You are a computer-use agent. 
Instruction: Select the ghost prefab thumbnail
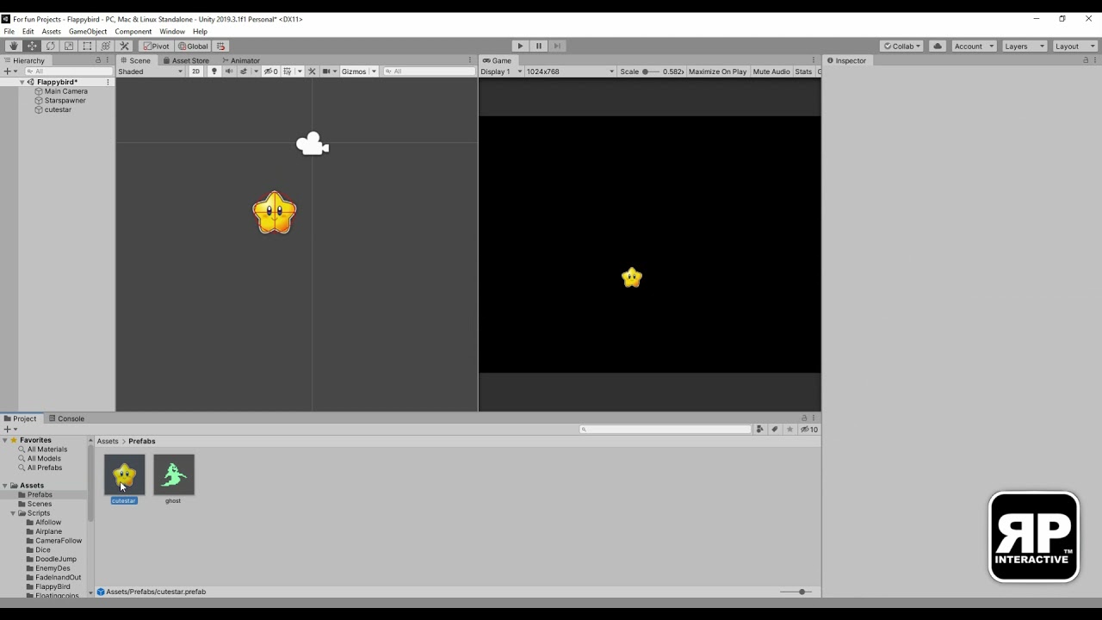[173, 474]
